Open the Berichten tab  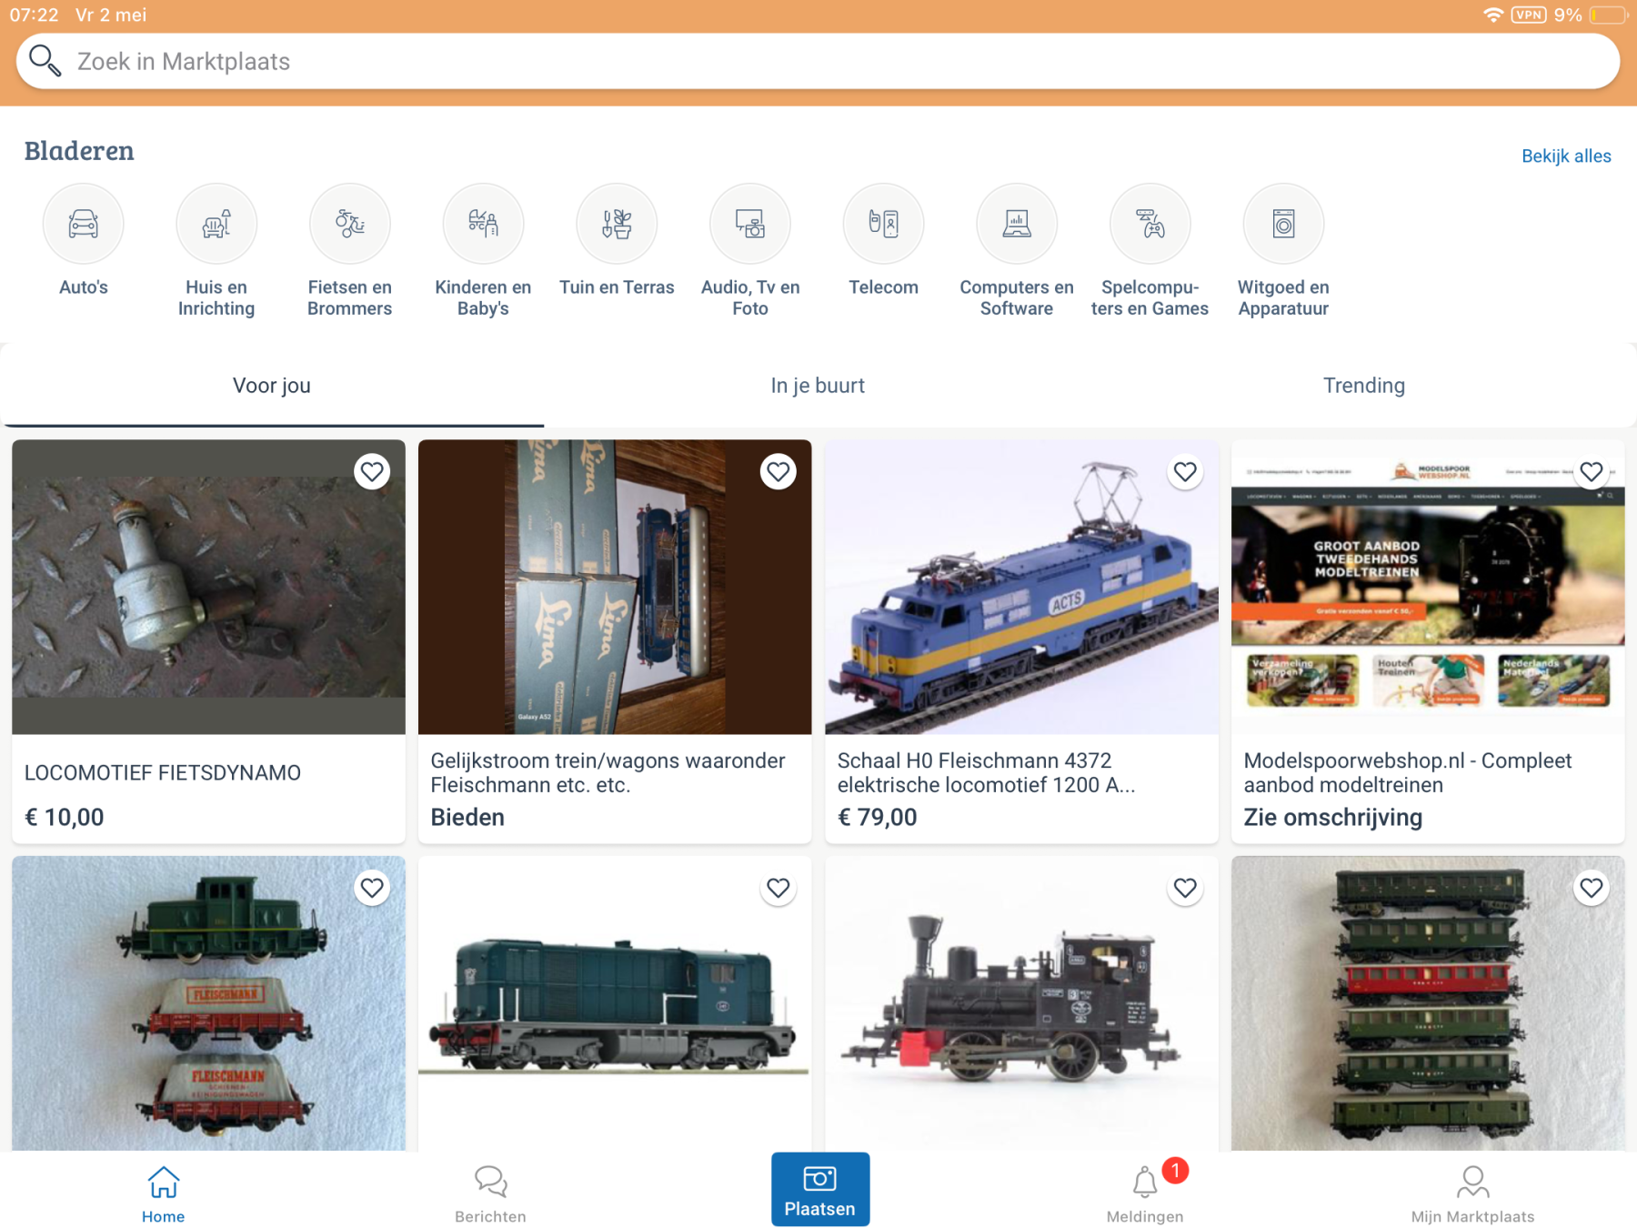coord(490,1194)
